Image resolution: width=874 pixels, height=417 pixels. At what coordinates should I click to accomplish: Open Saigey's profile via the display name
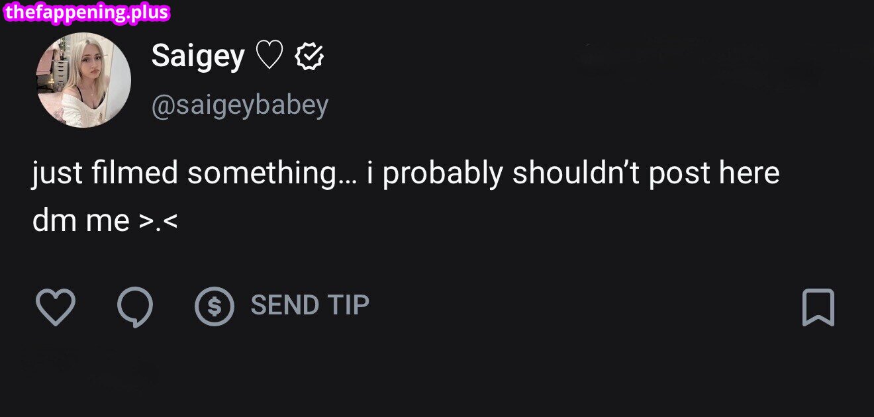(198, 56)
